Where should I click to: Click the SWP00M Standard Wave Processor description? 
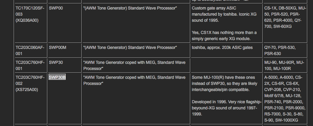tap(130, 48)
